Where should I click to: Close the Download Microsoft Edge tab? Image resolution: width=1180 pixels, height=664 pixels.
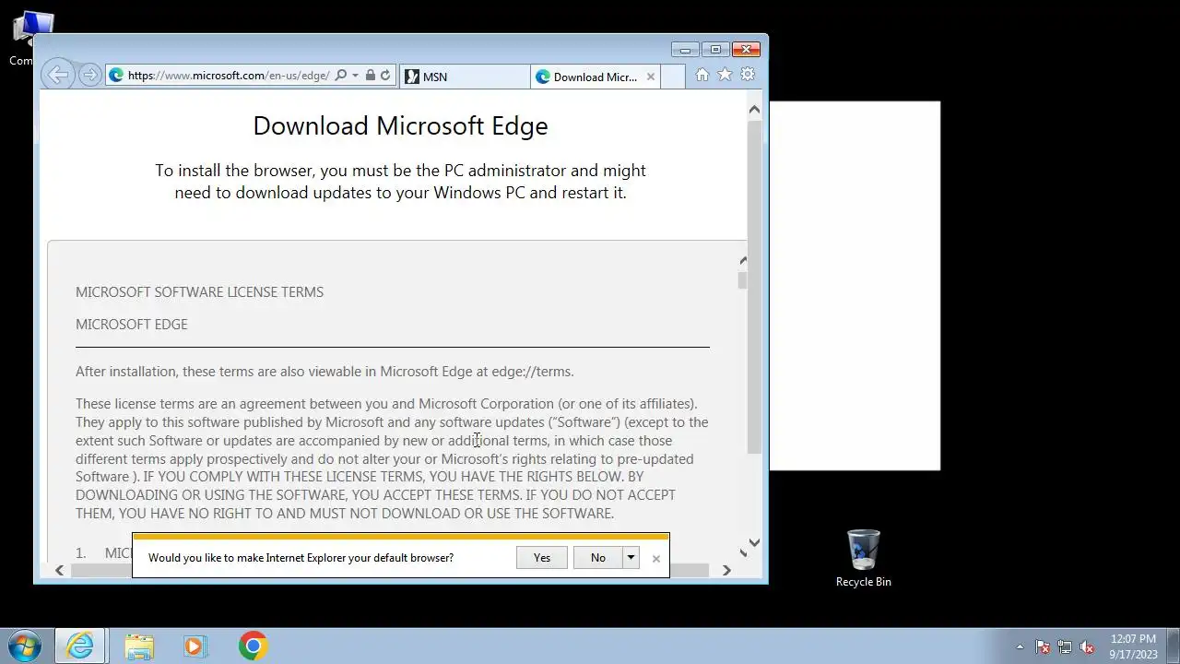point(651,77)
